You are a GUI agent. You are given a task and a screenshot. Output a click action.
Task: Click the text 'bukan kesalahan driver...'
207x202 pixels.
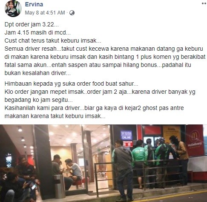pos(37,73)
